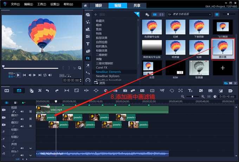Open the Template library icon
The image size is (239, 162).
point(88,29)
